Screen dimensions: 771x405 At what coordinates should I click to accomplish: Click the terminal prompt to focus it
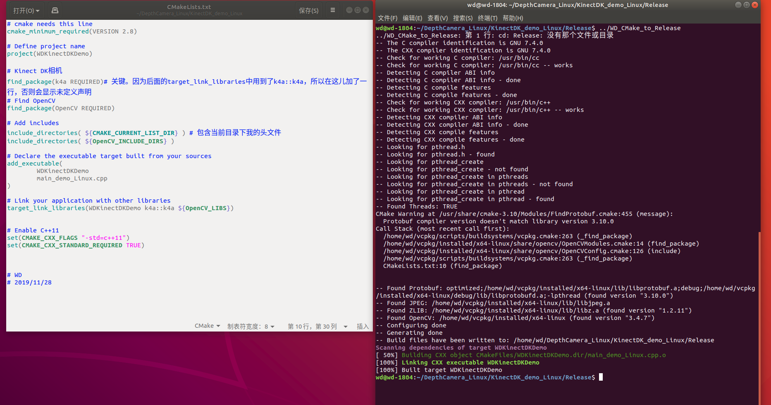[x=602, y=377]
